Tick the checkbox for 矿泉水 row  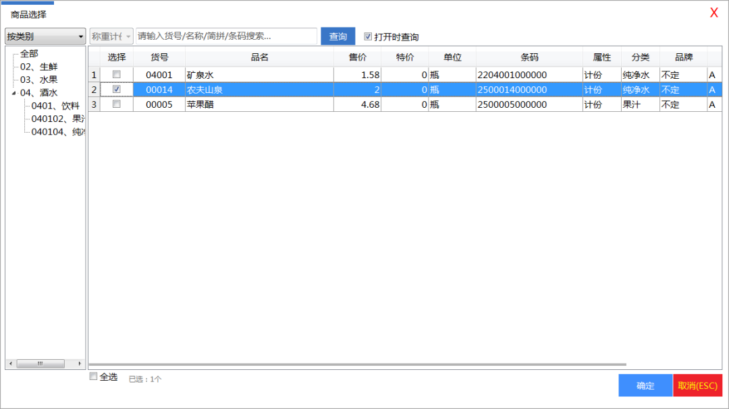pyautogui.click(x=117, y=74)
